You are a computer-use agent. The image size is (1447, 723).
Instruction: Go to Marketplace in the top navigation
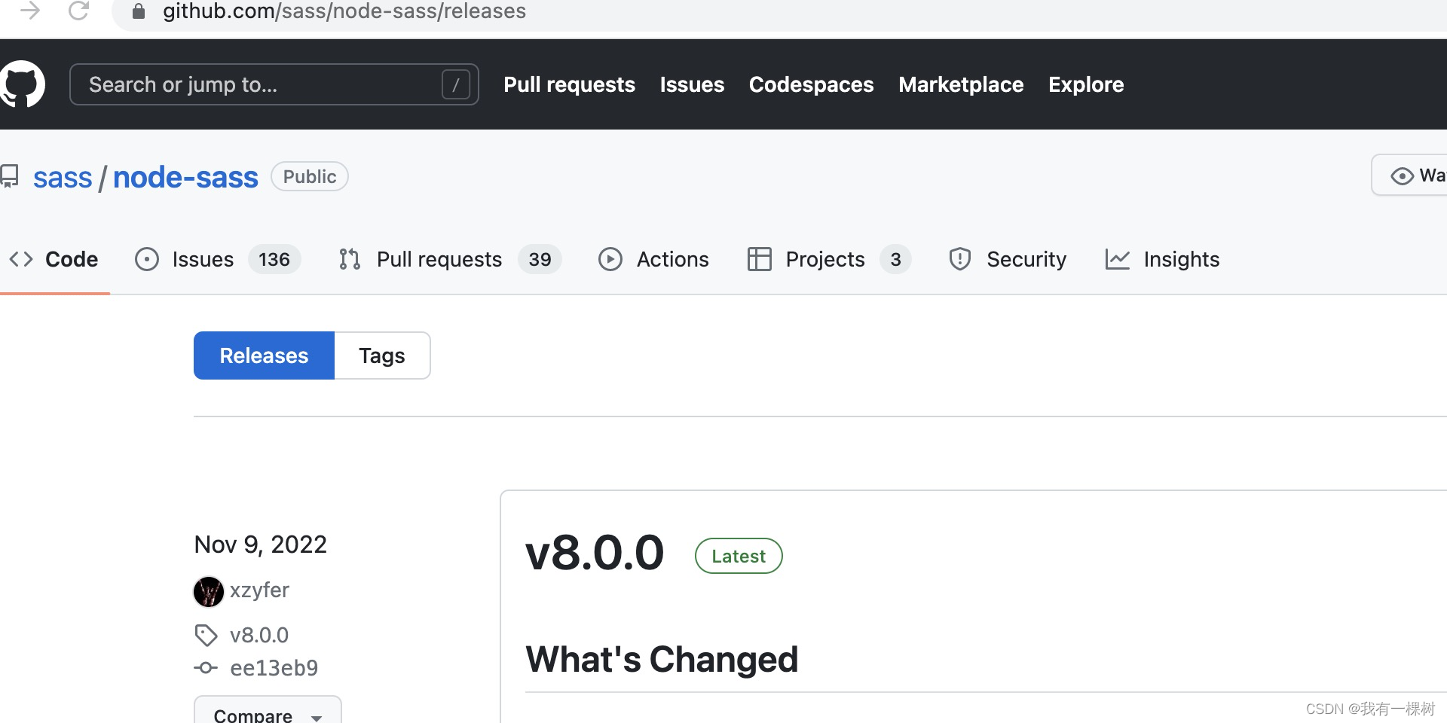click(x=961, y=84)
